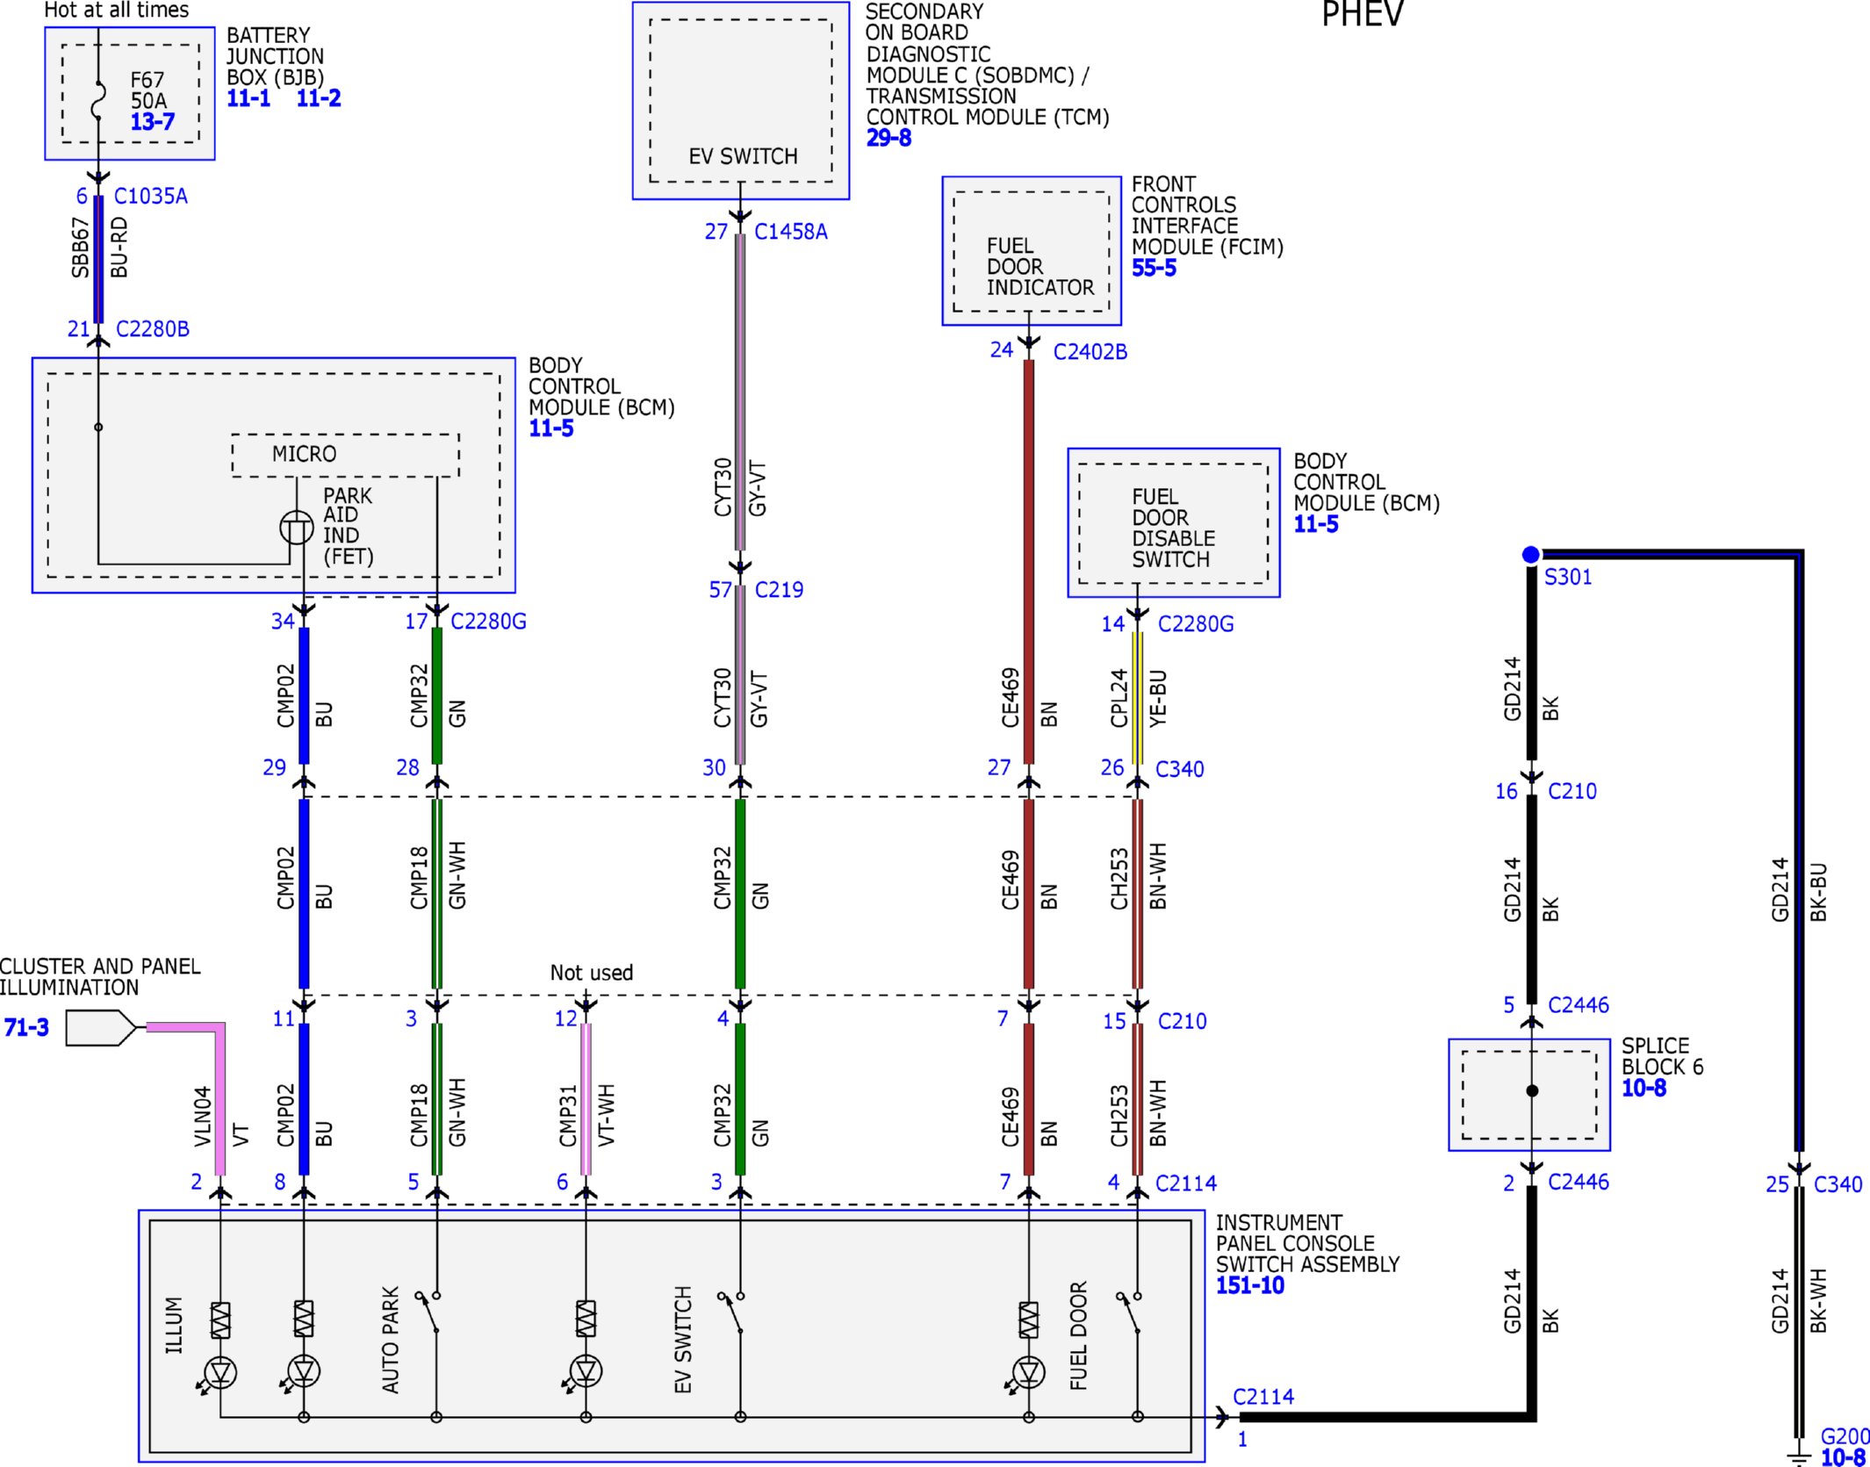Select the yellow CPL24 YE-BU wire
The height and width of the screenshot is (1467, 1870).
[1137, 698]
